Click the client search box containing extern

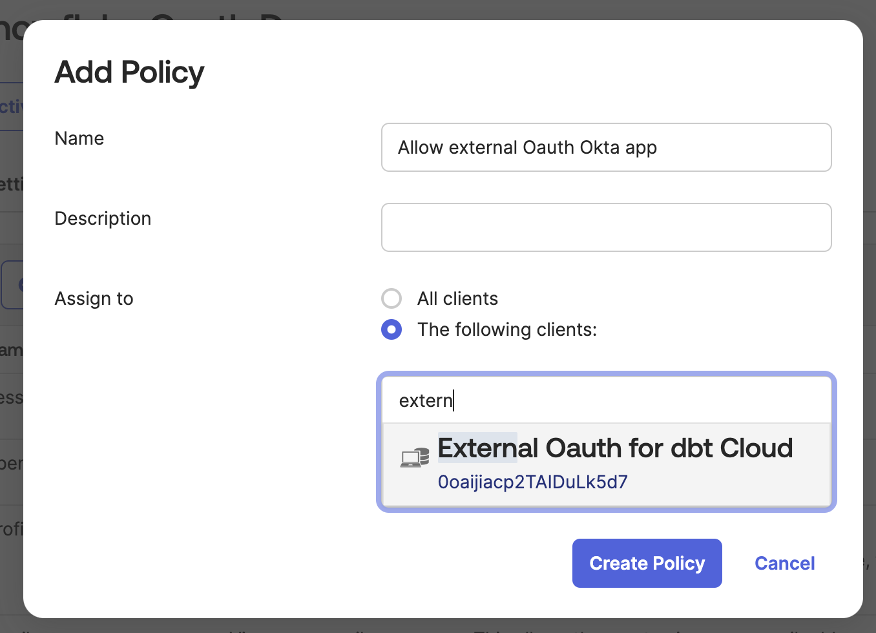point(606,400)
